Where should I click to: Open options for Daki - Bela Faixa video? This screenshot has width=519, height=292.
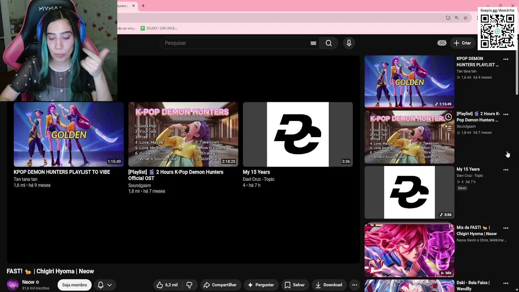click(506, 283)
